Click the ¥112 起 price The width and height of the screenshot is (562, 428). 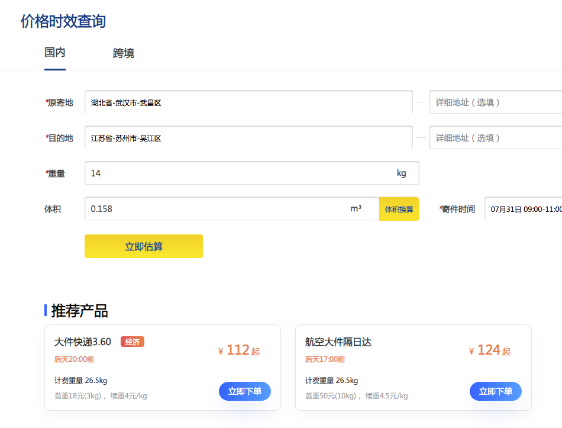[x=238, y=349]
